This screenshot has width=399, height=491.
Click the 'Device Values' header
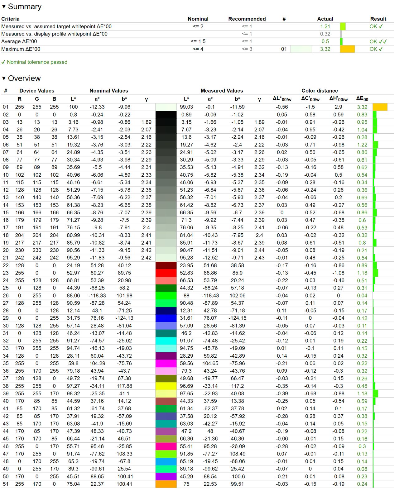tap(37, 91)
